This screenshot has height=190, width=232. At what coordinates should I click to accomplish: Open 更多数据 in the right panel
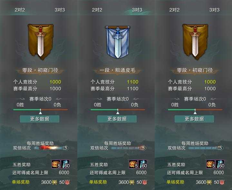pyautogui.click(x=194, y=119)
